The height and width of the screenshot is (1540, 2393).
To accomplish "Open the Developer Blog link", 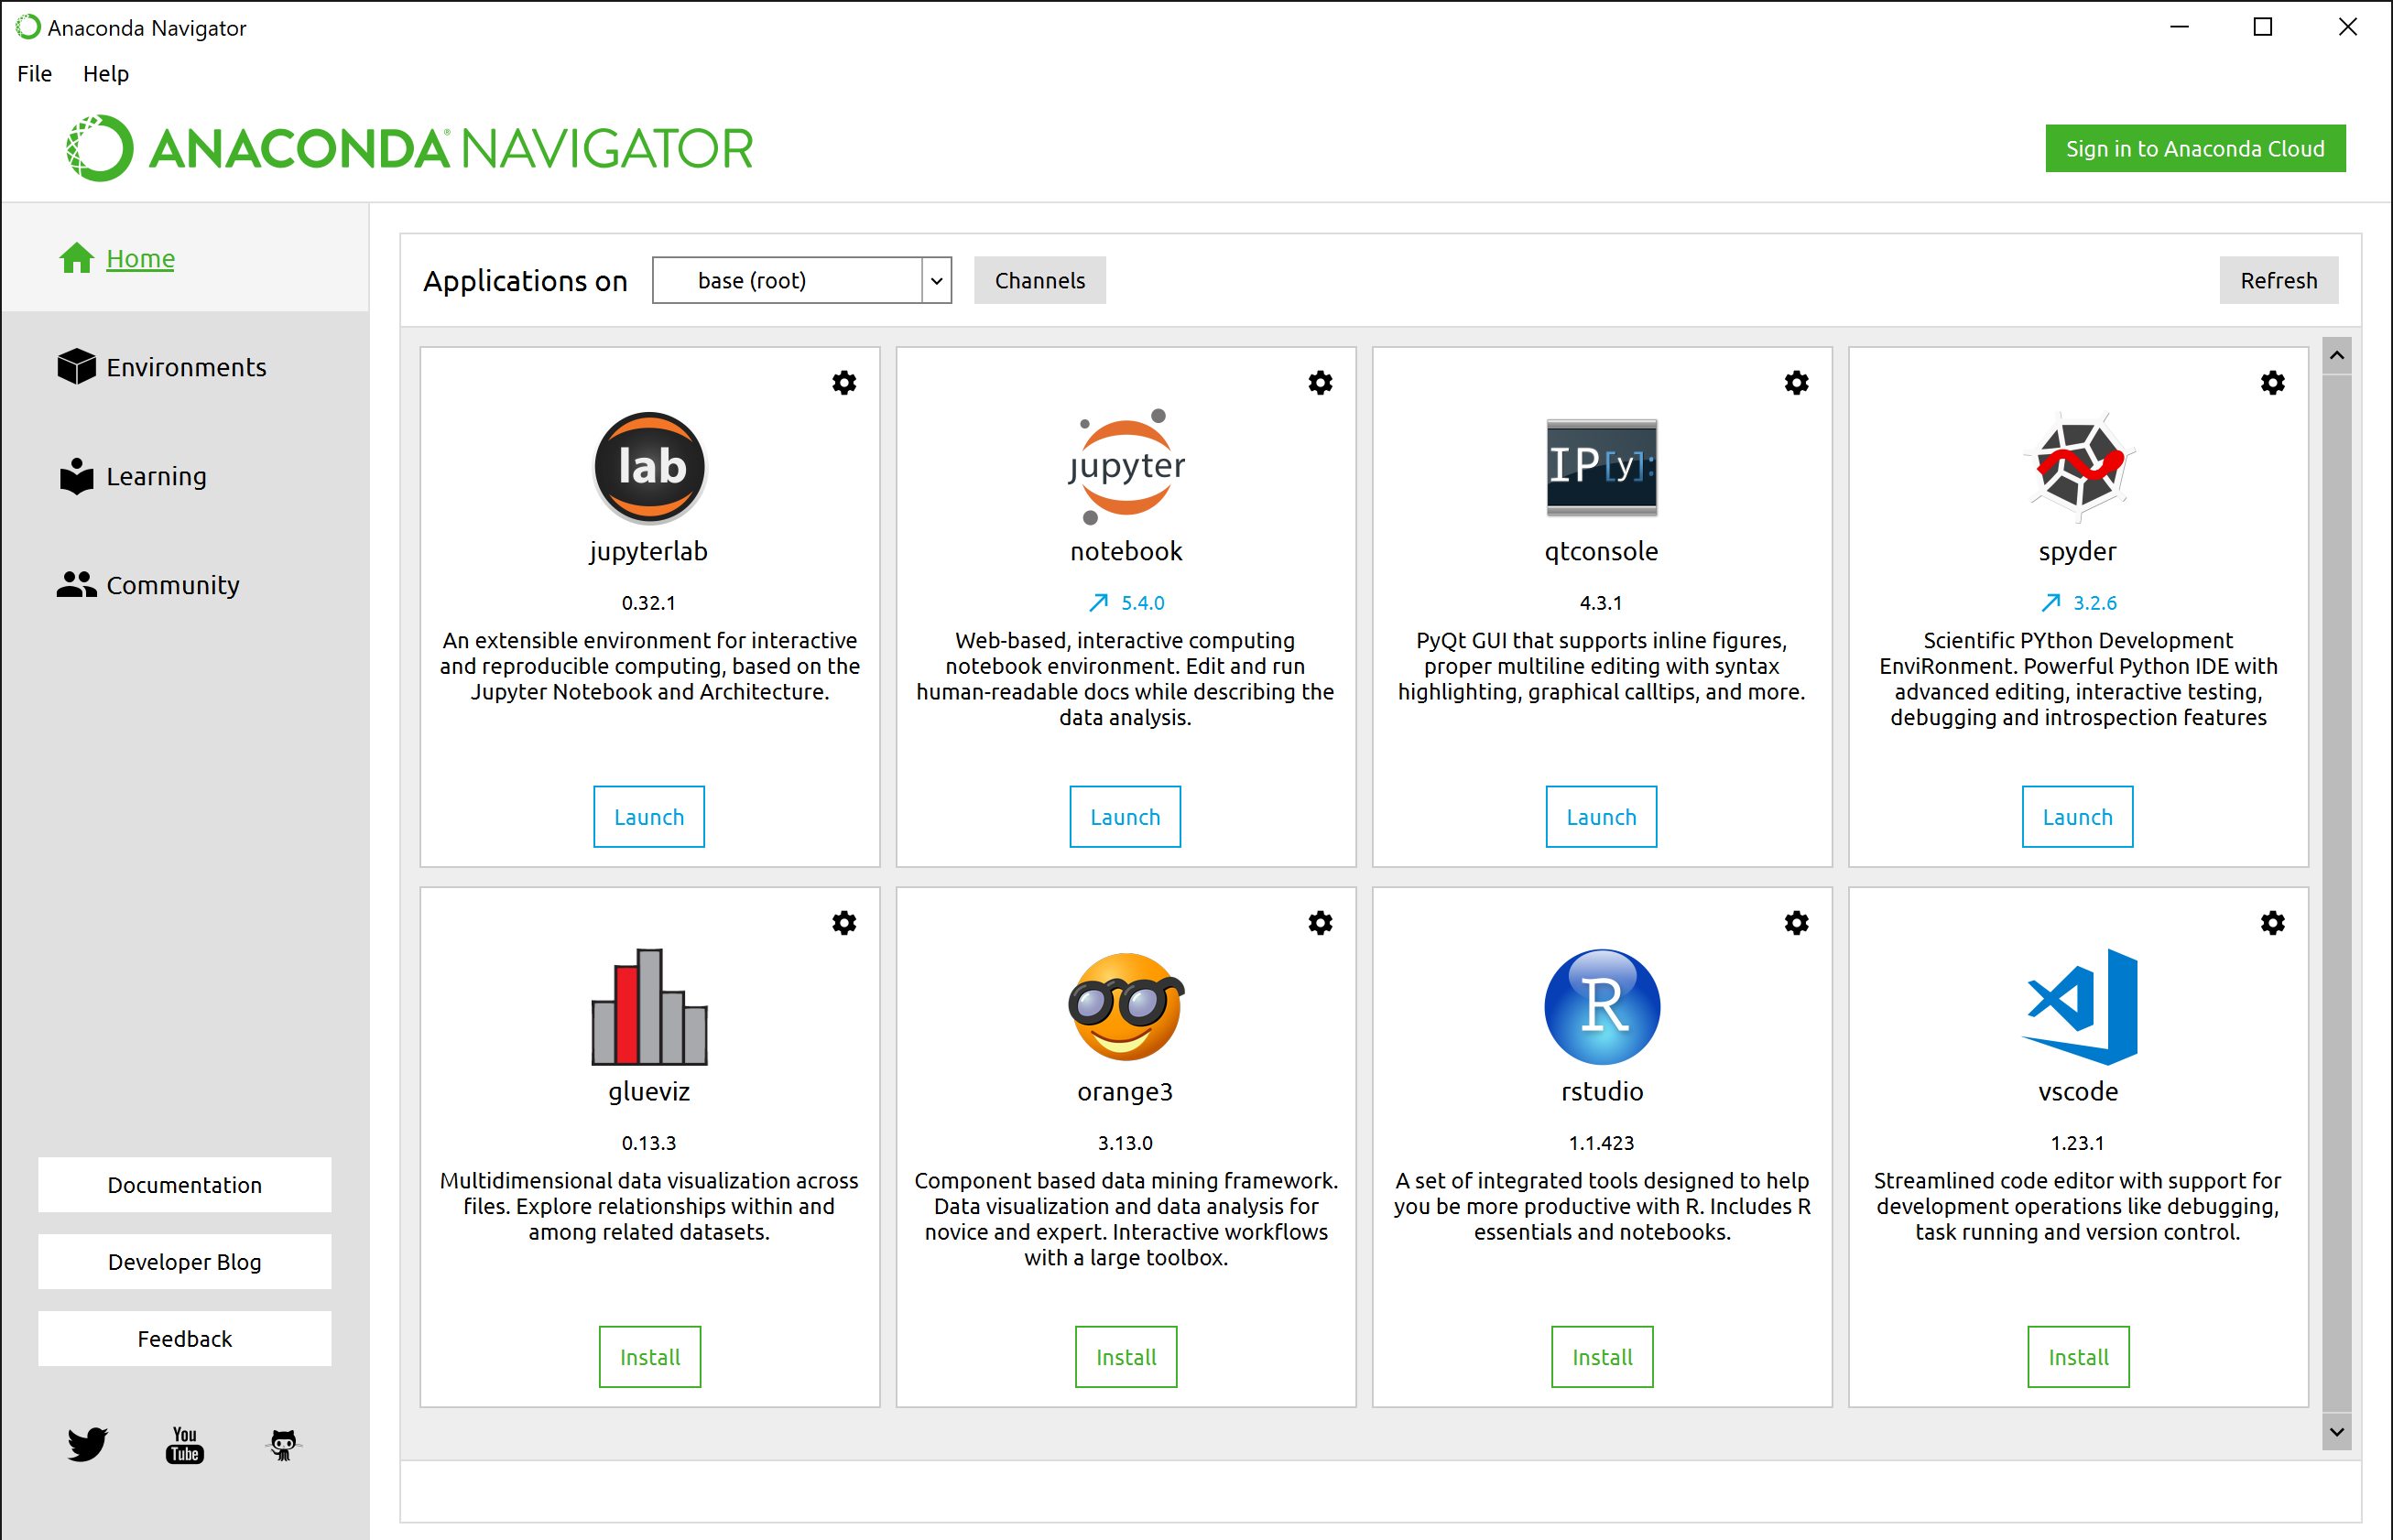I will 185,1262.
